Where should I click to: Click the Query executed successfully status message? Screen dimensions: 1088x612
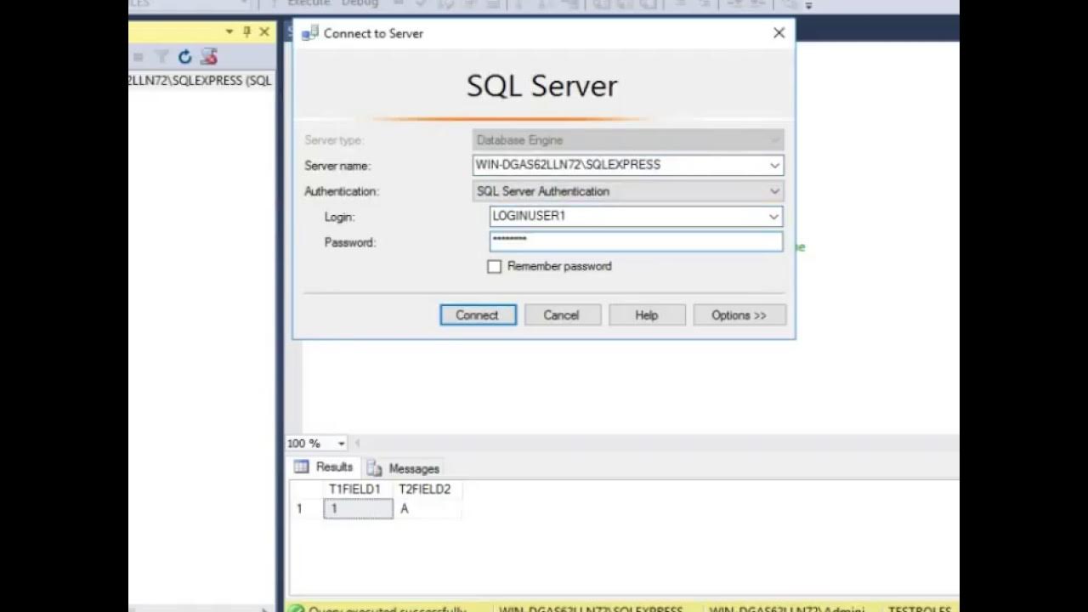387,609
